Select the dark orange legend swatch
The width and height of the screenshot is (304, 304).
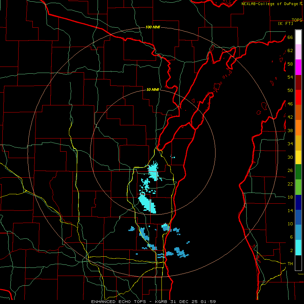point(298,112)
